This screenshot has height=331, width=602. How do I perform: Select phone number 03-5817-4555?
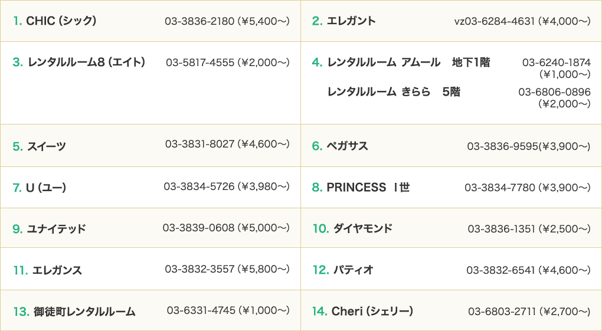(x=200, y=62)
